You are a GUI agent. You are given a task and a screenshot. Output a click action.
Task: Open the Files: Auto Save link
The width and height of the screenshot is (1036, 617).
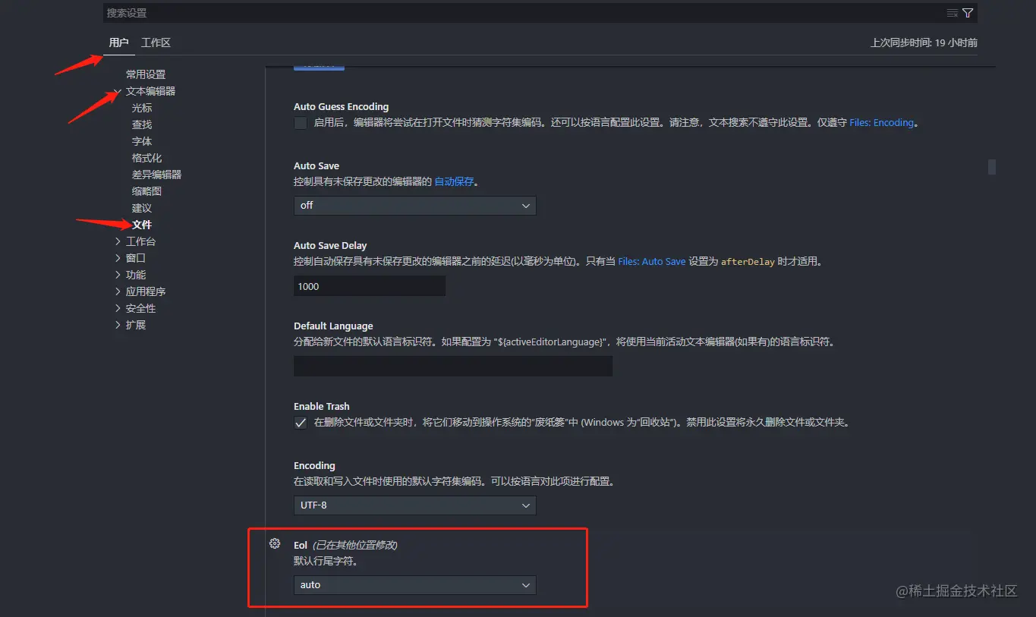click(652, 261)
